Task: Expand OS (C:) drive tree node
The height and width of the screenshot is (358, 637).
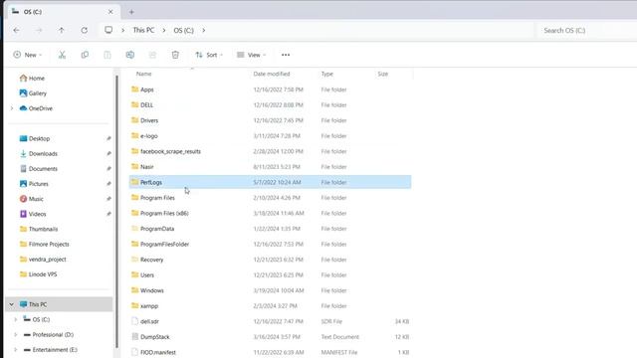Action: [16, 320]
